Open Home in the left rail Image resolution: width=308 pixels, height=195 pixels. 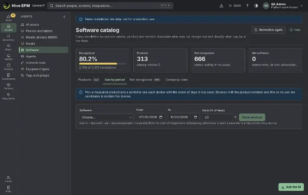(8, 18)
